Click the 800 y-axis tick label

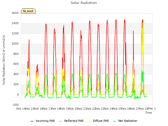[x=16, y=54]
